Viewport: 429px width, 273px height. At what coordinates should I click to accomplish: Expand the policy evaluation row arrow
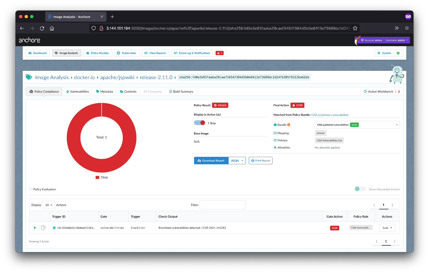35,228
